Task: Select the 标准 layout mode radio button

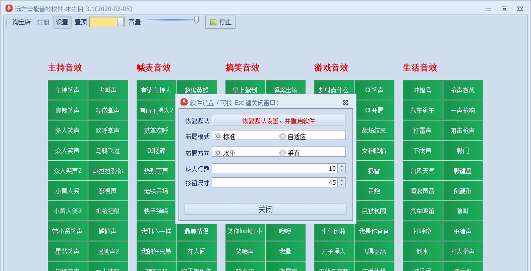Action: point(218,136)
